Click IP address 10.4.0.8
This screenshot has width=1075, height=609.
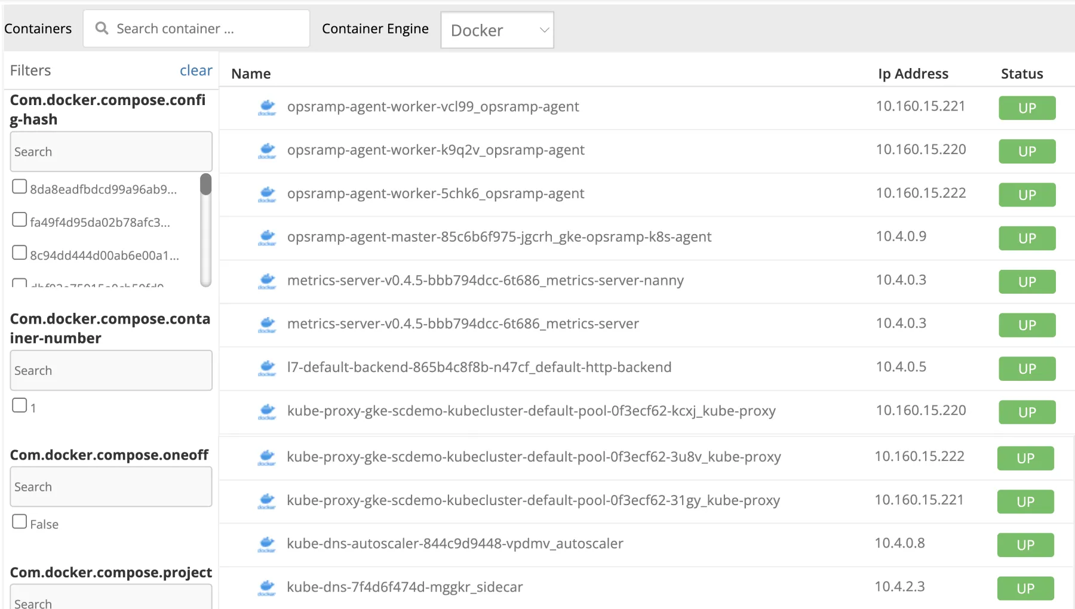(900, 543)
